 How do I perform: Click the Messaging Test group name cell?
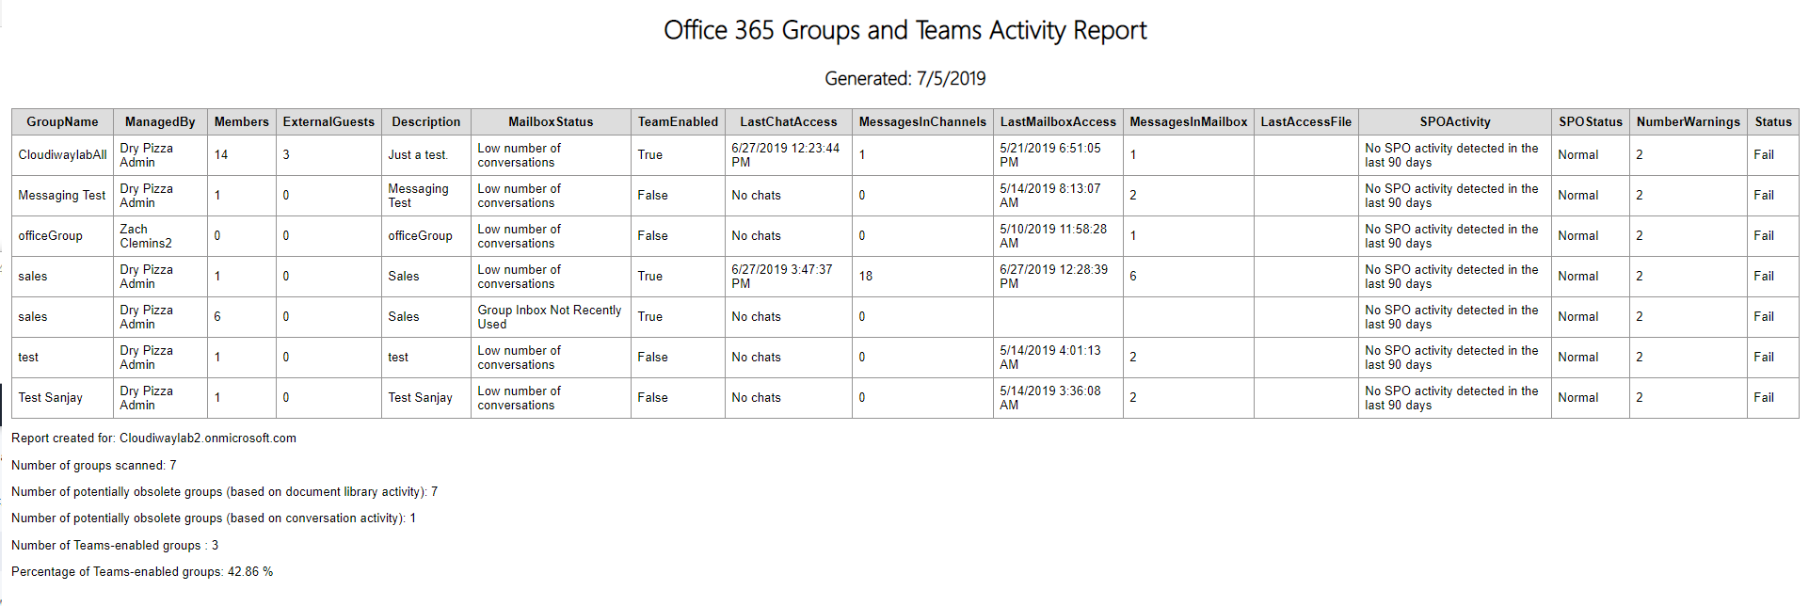click(x=62, y=196)
